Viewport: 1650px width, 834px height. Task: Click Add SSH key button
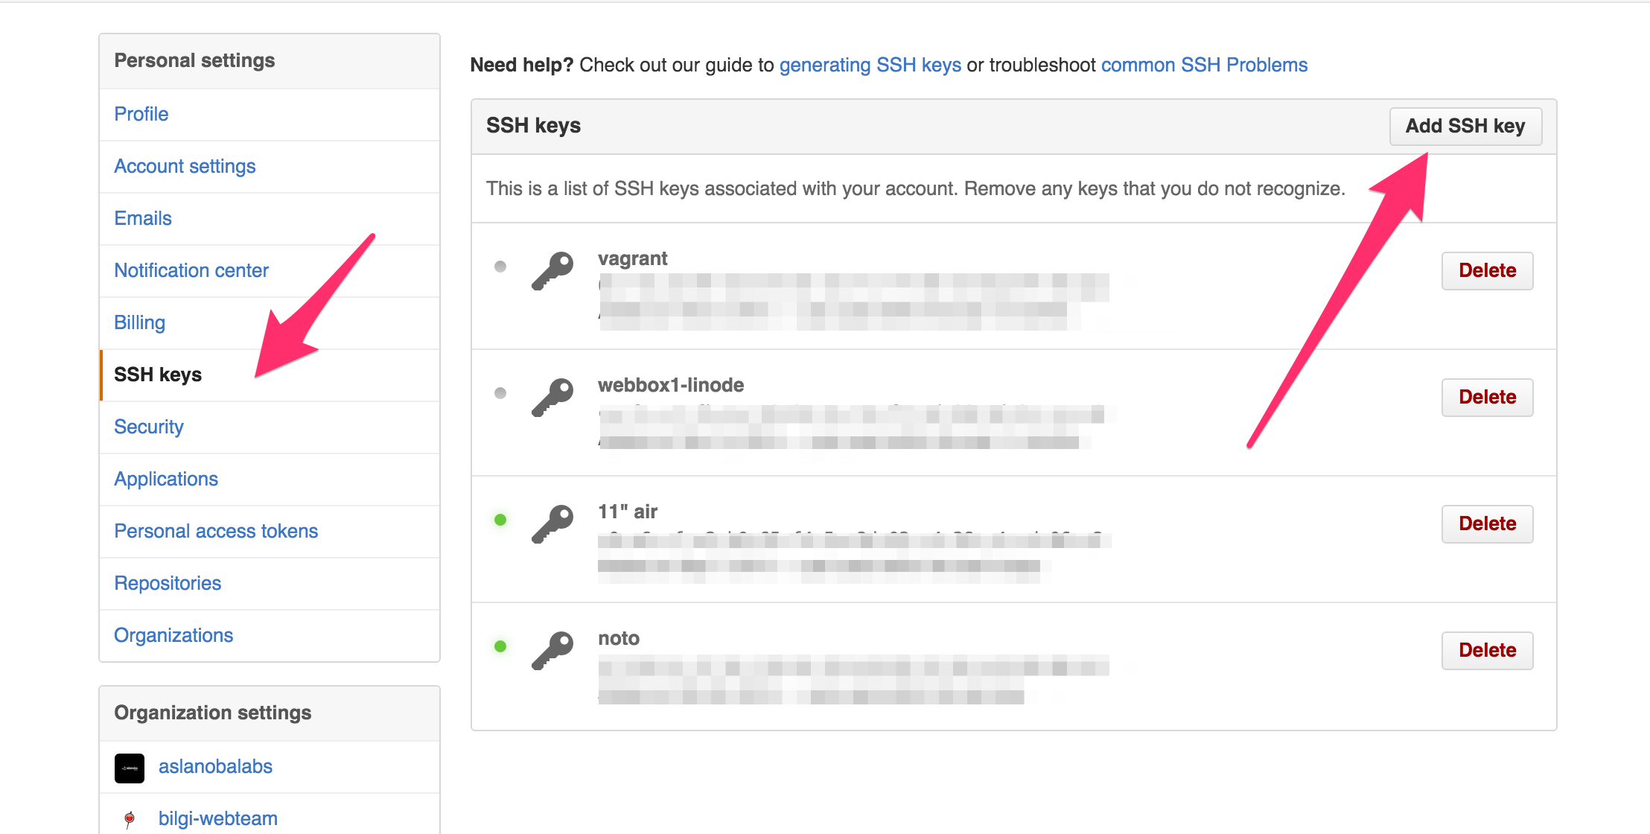[1467, 126]
